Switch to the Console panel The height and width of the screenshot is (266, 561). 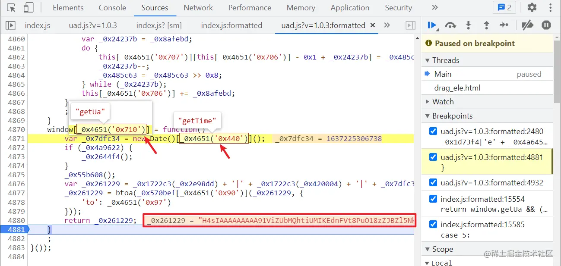coord(112,8)
